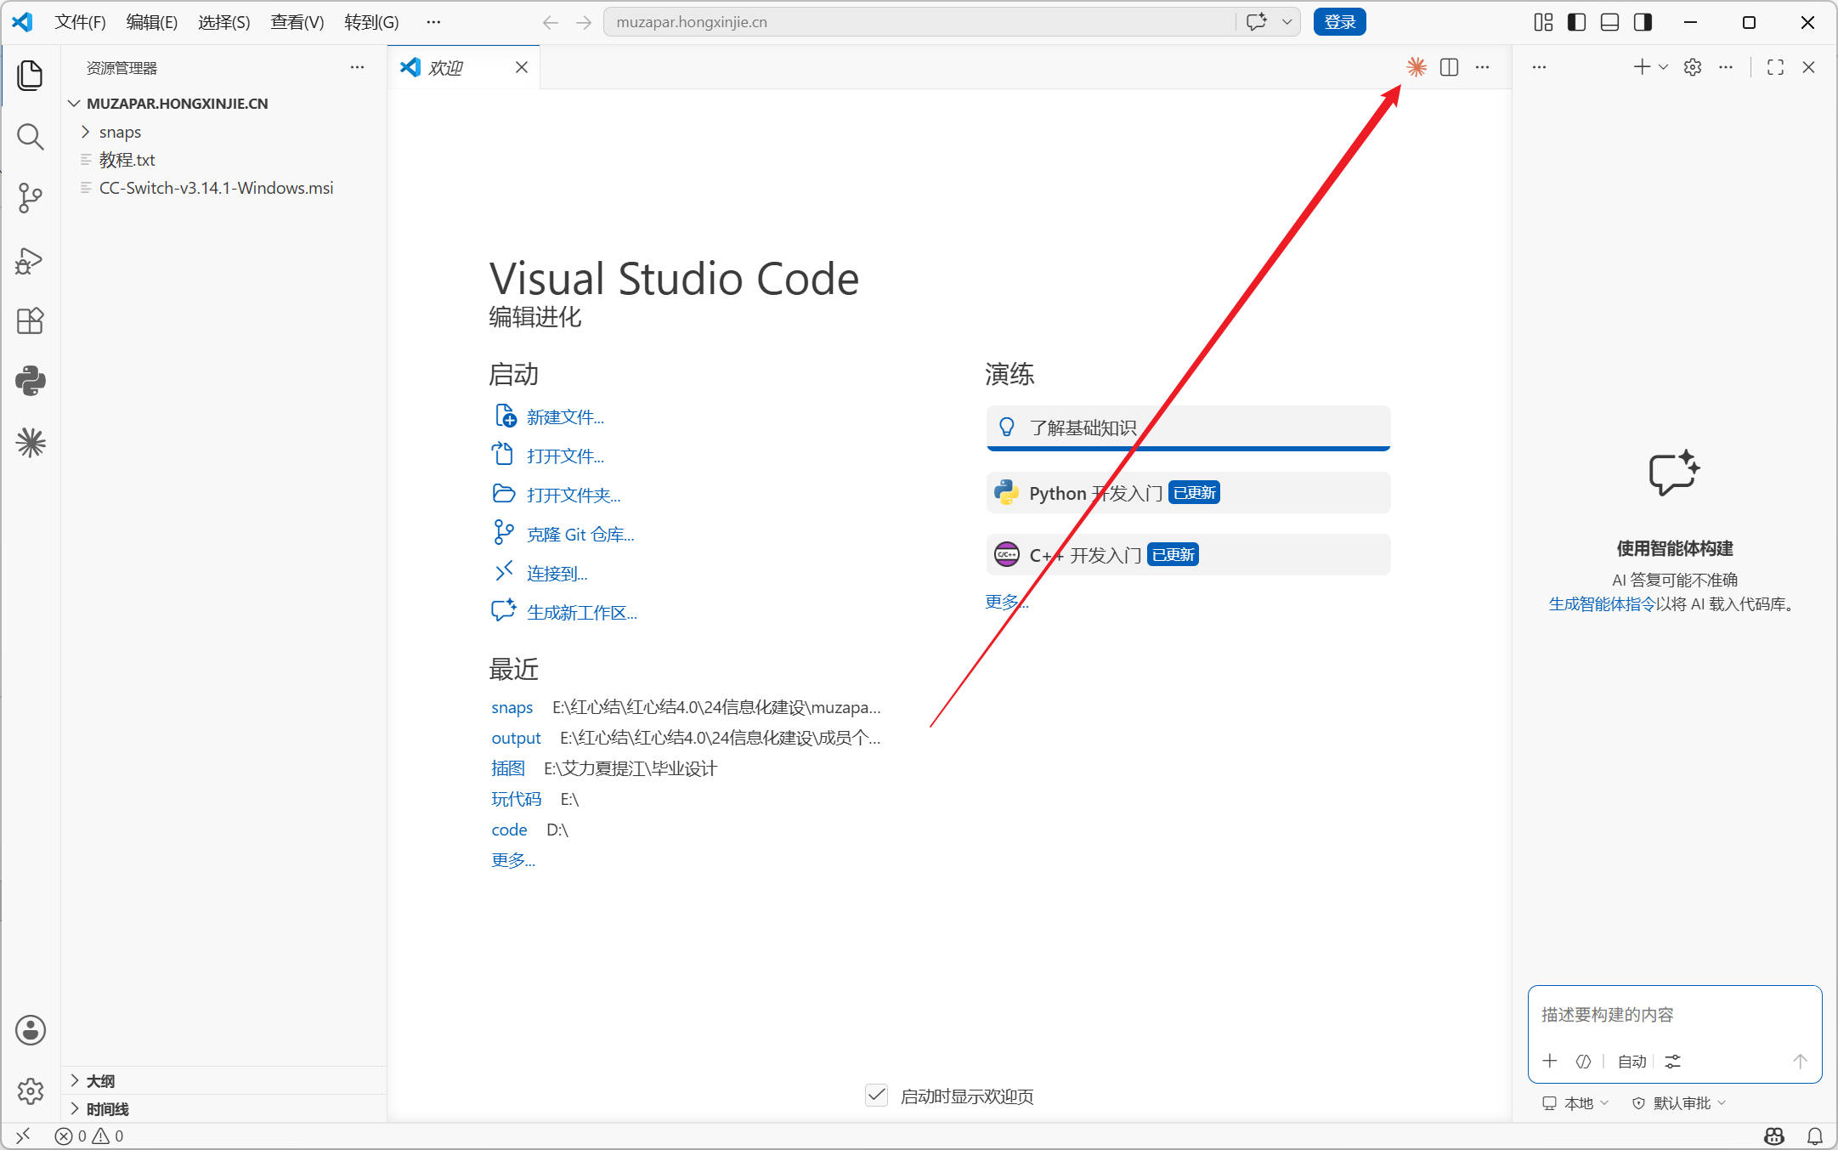Open the Explorer view in activity bar
The image size is (1838, 1150).
[30, 75]
